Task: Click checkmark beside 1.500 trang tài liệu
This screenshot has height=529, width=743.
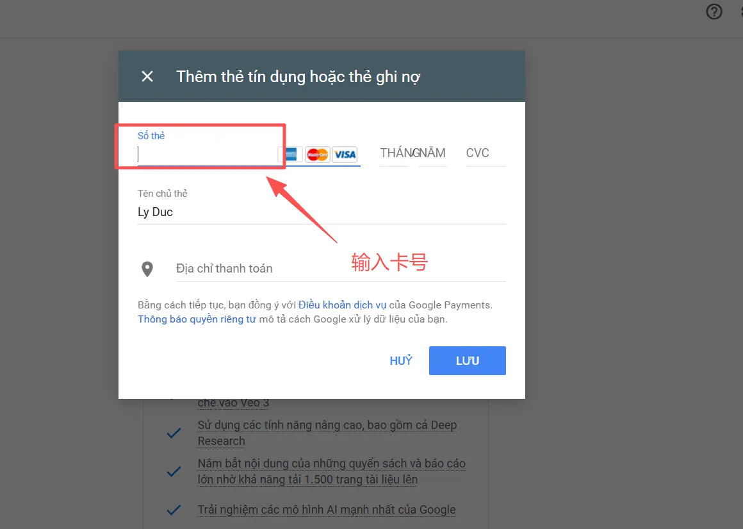Action: click(x=174, y=471)
